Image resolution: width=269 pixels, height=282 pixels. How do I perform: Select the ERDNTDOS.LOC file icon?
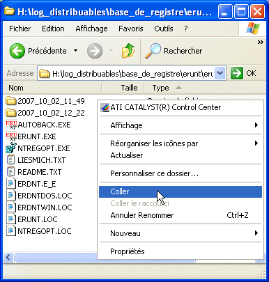click(10, 196)
